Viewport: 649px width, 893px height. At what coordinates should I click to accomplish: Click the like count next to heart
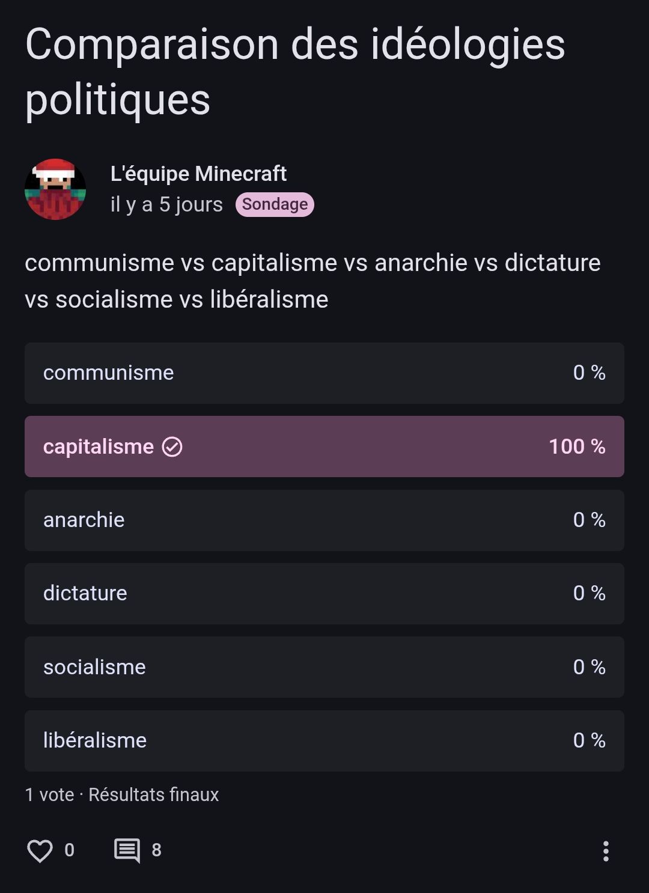click(x=69, y=850)
